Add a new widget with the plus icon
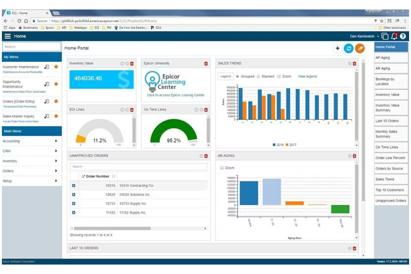This screenshot has height=274, width=411. click(x=338, y=48)
